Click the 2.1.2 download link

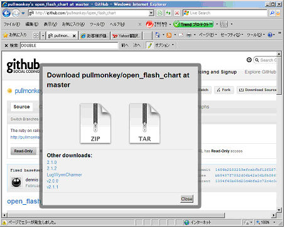click(x=52, y=168)
